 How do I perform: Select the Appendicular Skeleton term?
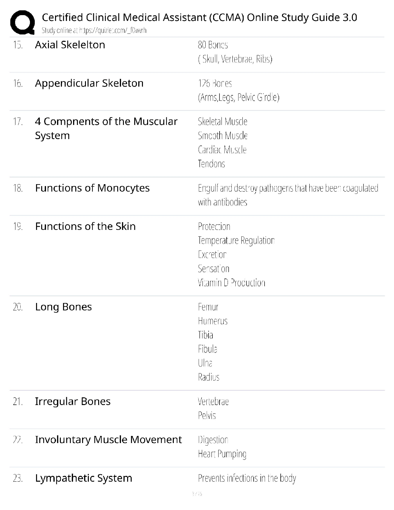[x=89, y=83]
